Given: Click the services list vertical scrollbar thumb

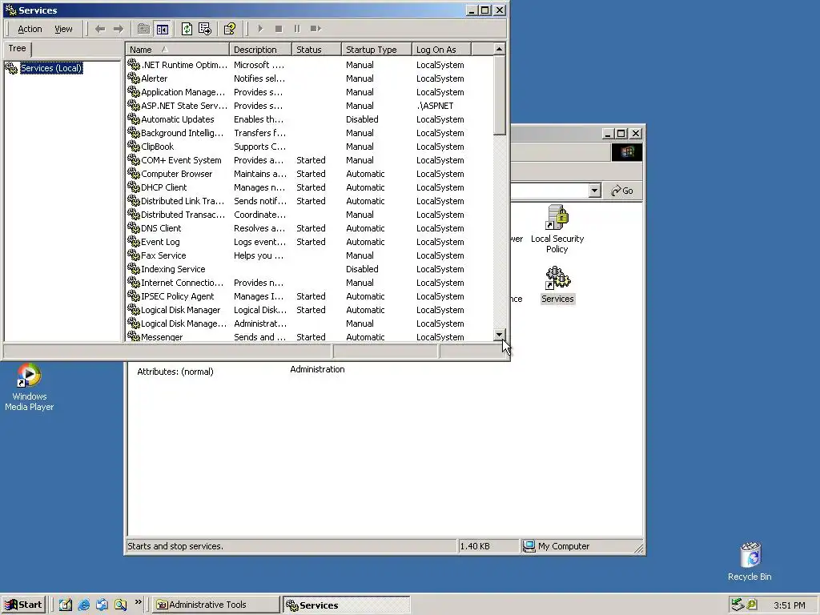Looking at the screenshot, I should click(x=500, y=95).
